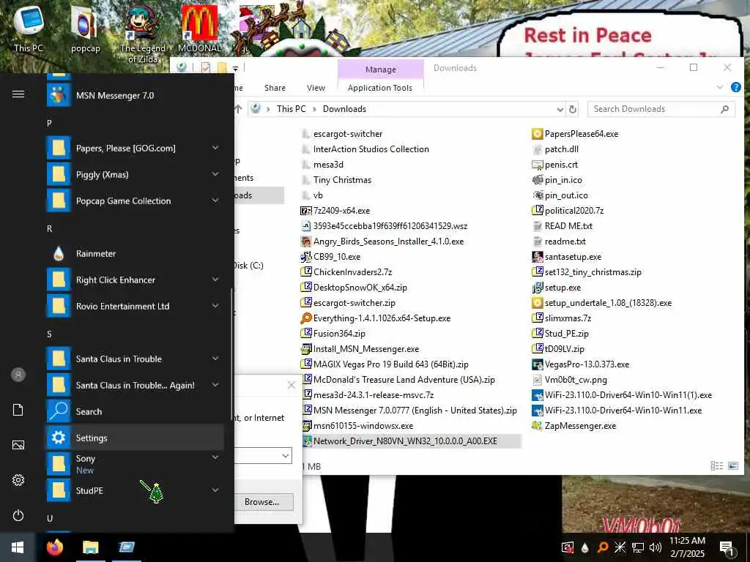Click the Up arrow in Explorer
750x562 pixels.
pyautogui.click(x=238, y=109)
